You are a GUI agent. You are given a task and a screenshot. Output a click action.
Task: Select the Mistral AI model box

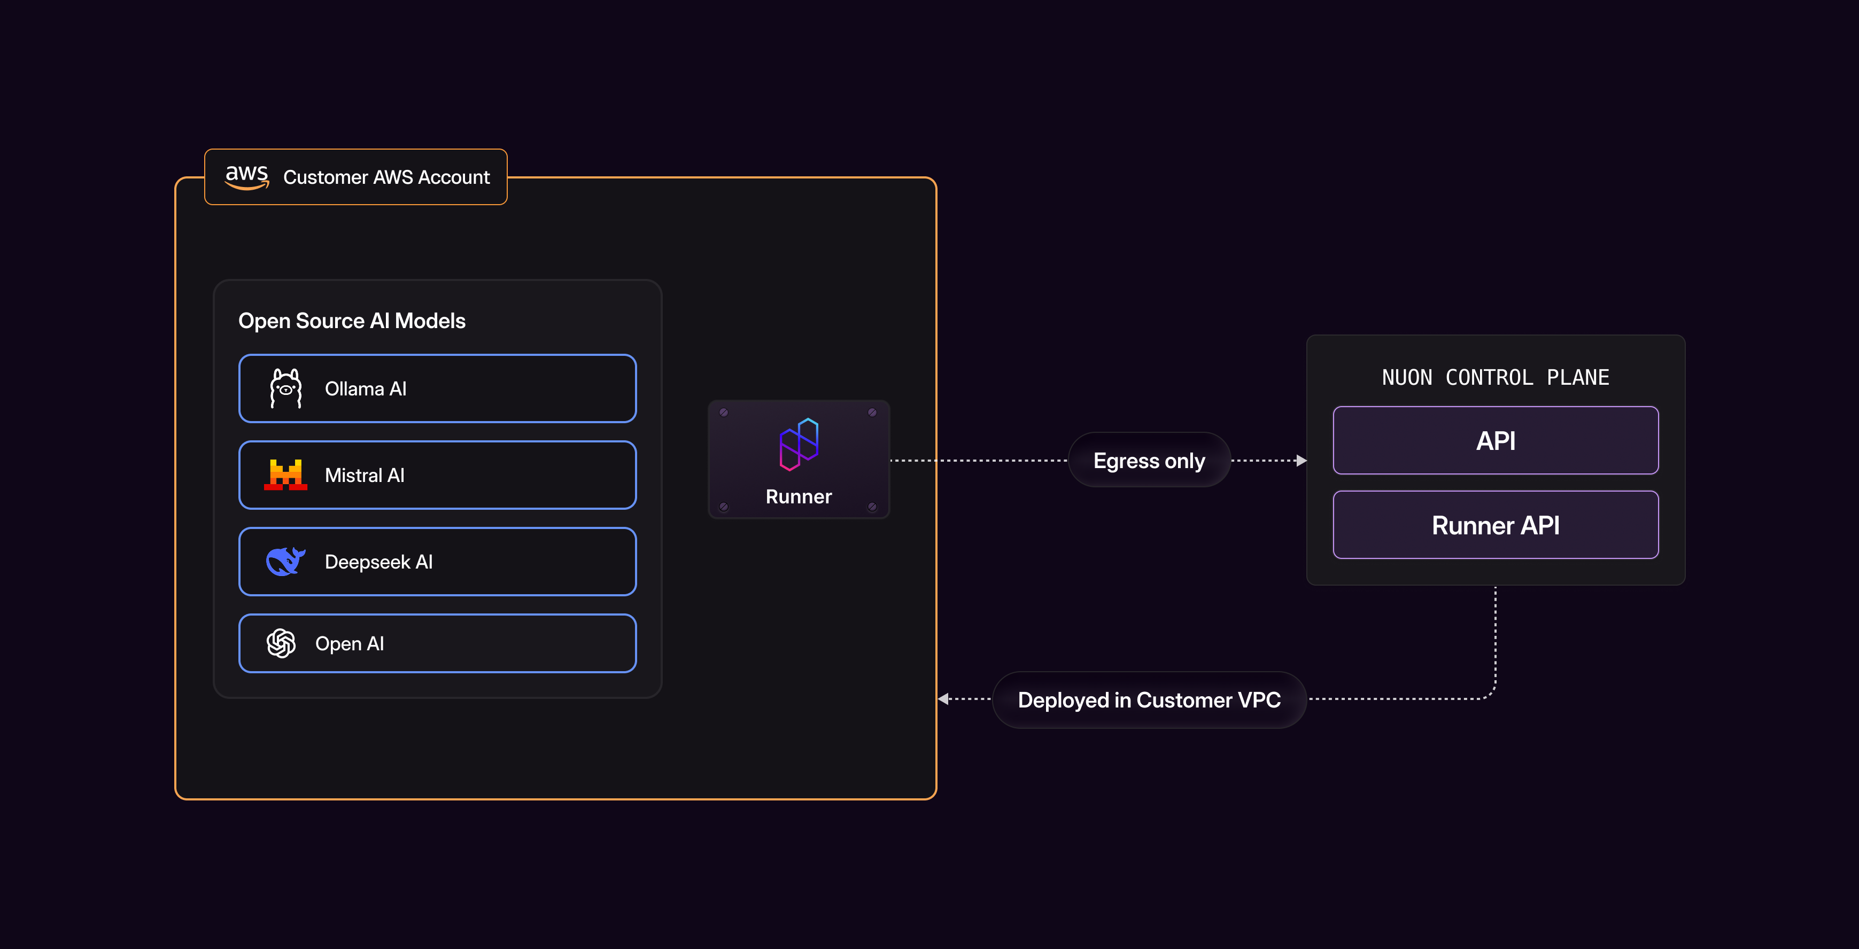[437, 475]
